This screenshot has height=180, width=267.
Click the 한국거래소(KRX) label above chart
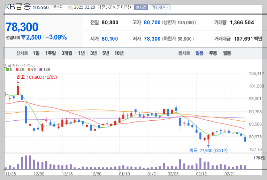tap(19, 66)
